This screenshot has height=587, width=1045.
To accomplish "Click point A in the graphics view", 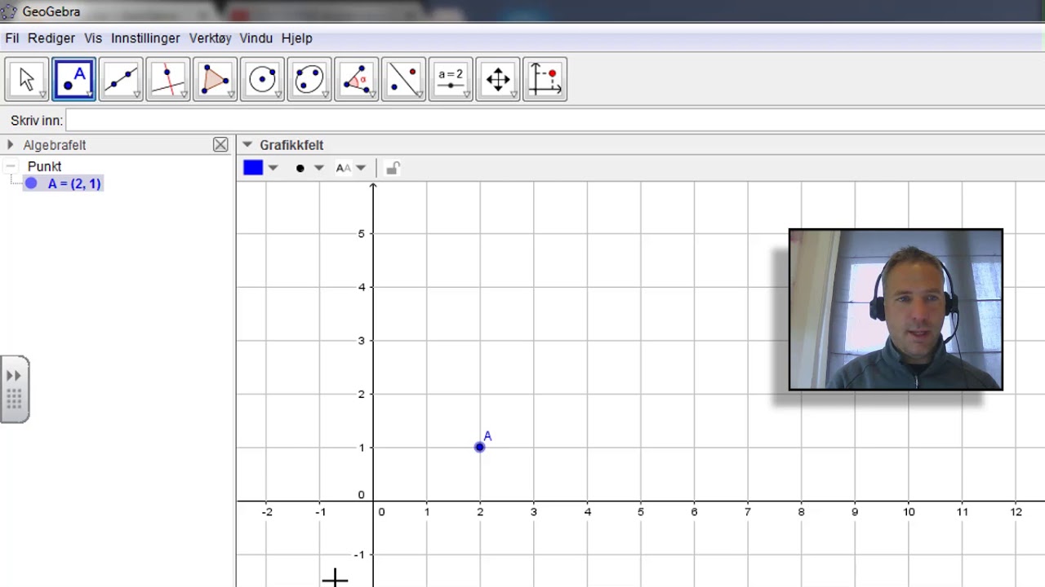I will (480, 447).
